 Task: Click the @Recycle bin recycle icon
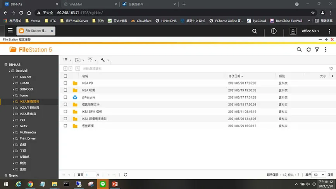[x=75, y=97]
